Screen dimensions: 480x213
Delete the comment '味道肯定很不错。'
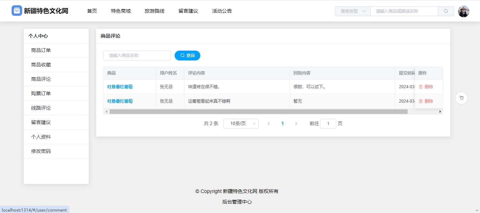[426, 87]
